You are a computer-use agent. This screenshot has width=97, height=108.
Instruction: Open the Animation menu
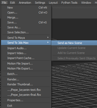coord(25,3)
